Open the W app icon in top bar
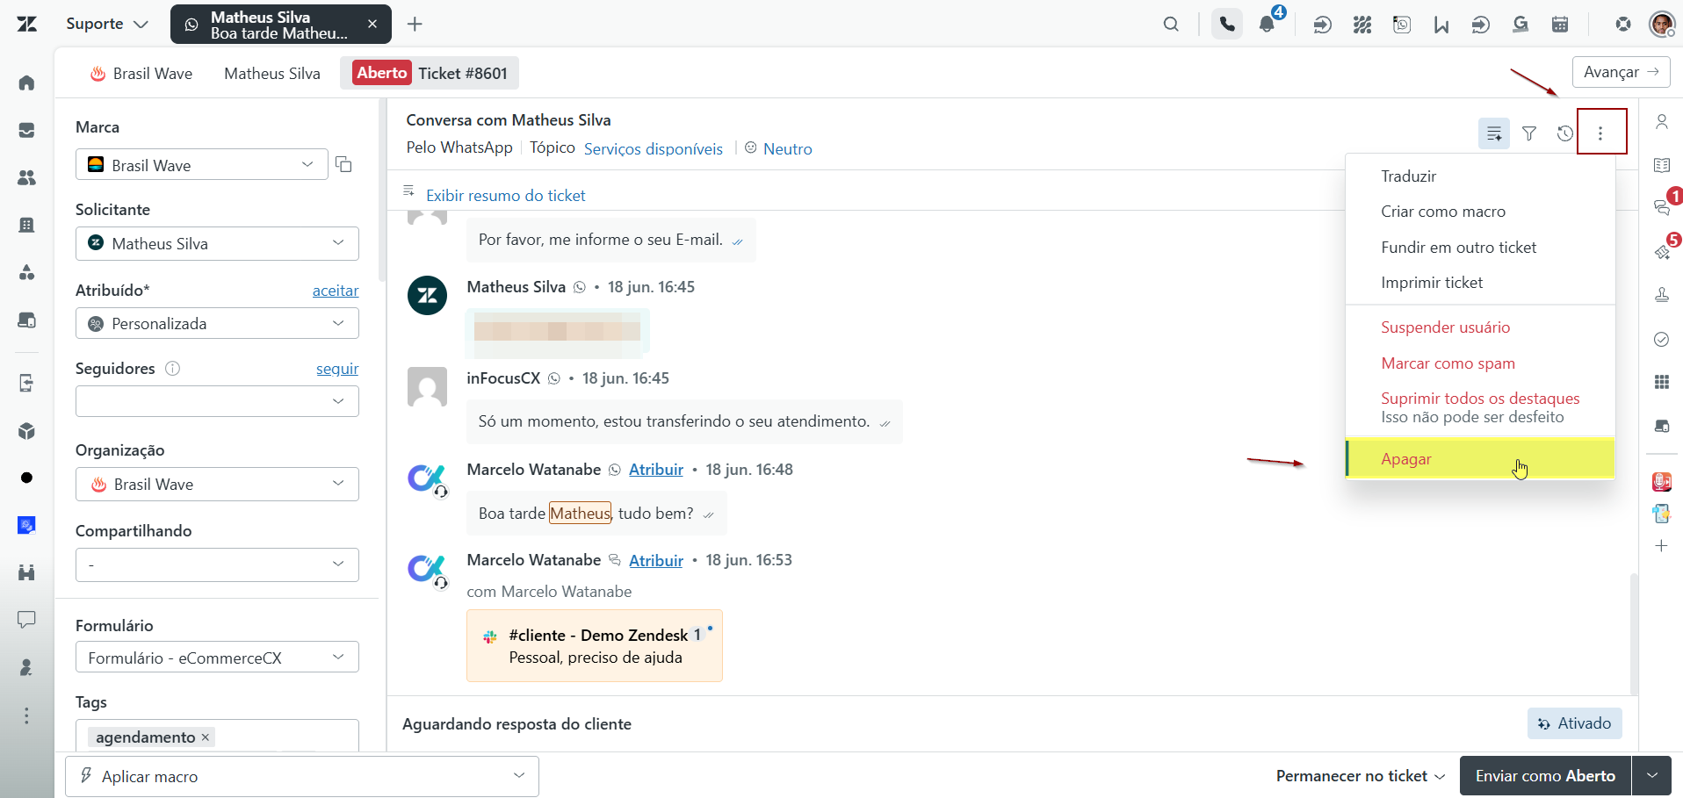The width and height of the screenshot is (1683, 798). click(1441, 25)
